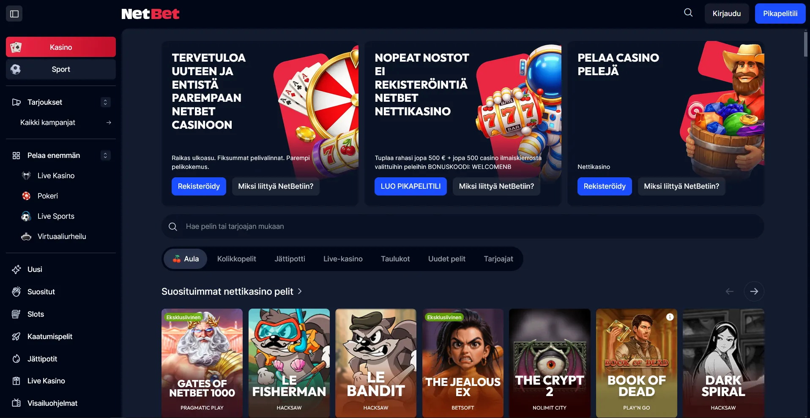Switch to the Jättipotti tab
This screenshot has width=810, height=418.
click(x=290, y=259)
